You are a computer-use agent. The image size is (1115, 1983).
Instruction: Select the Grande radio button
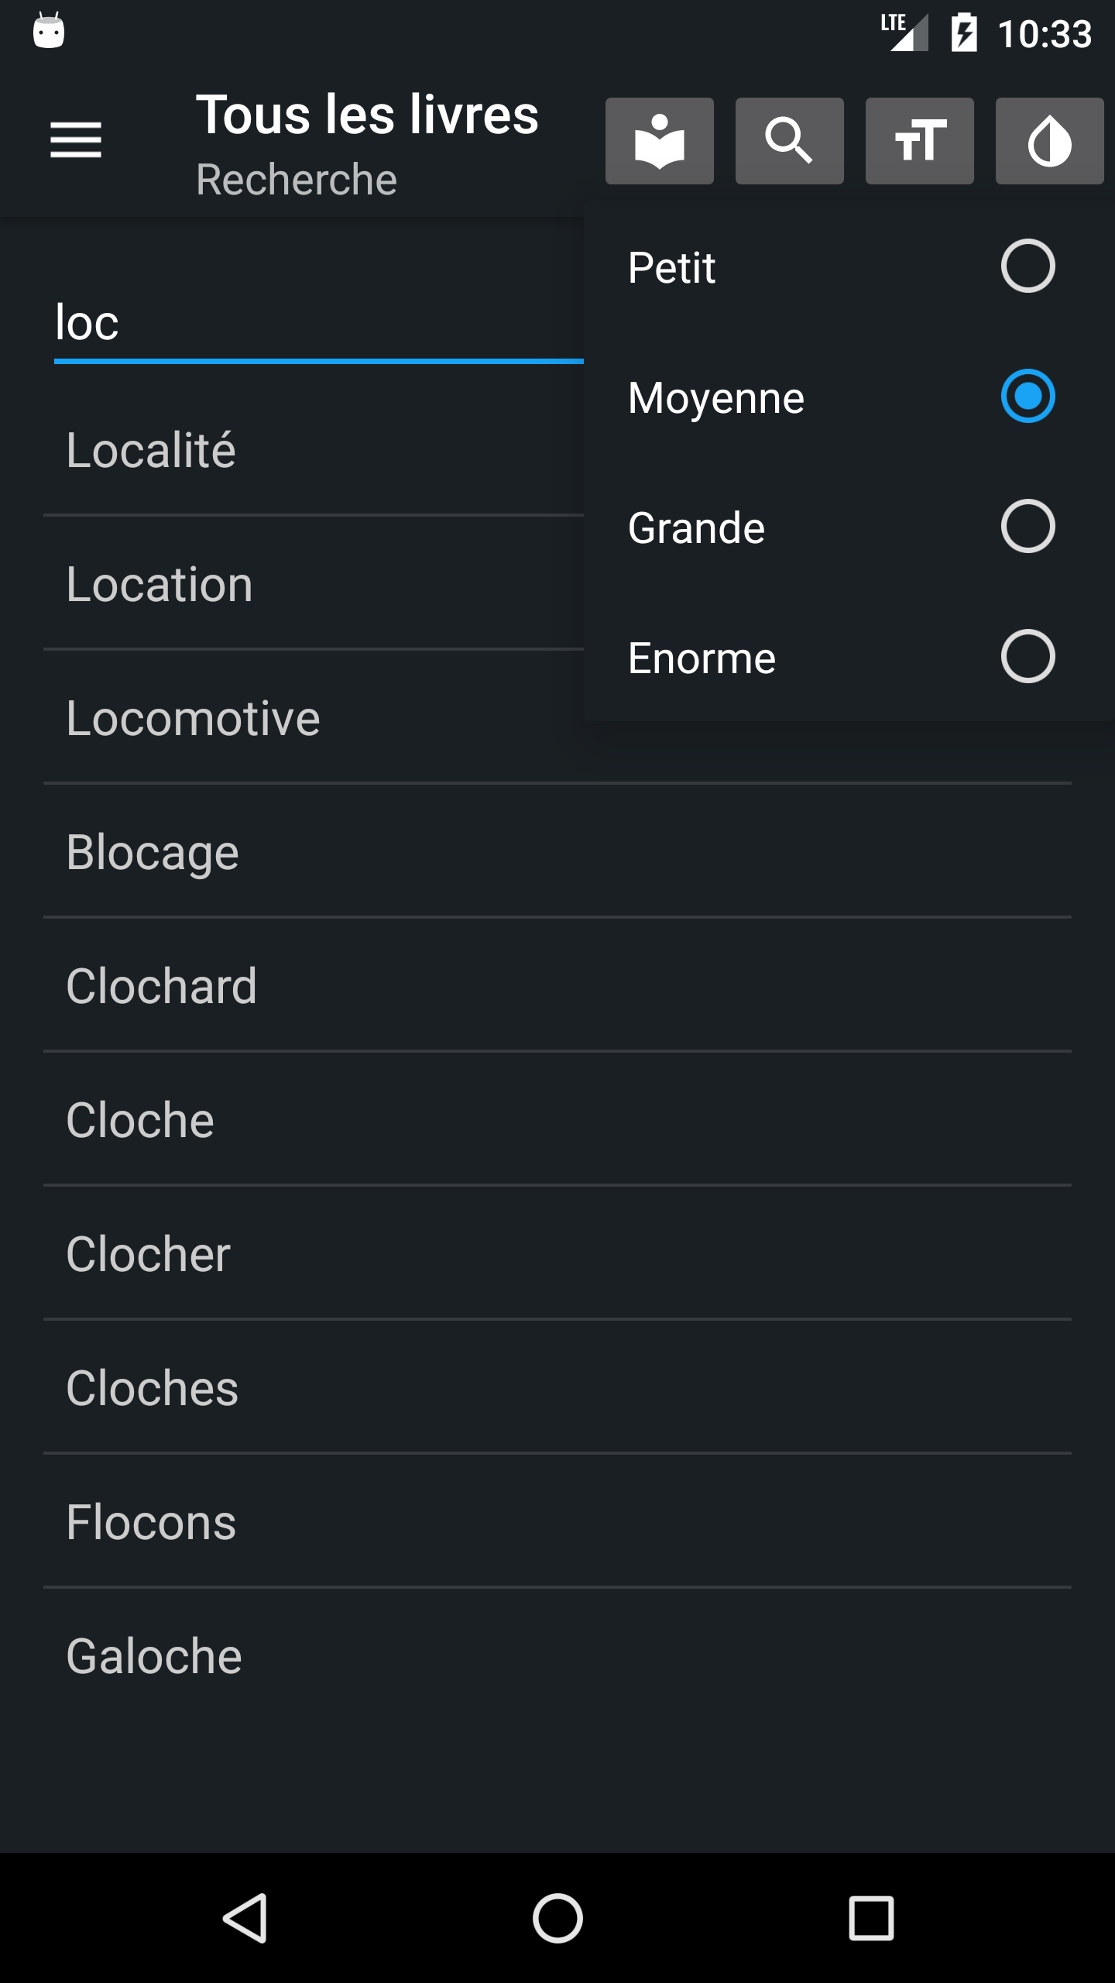[1027, 527]
